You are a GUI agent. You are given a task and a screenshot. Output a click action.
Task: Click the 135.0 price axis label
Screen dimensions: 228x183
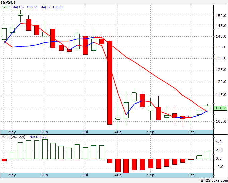pos(221,47)
